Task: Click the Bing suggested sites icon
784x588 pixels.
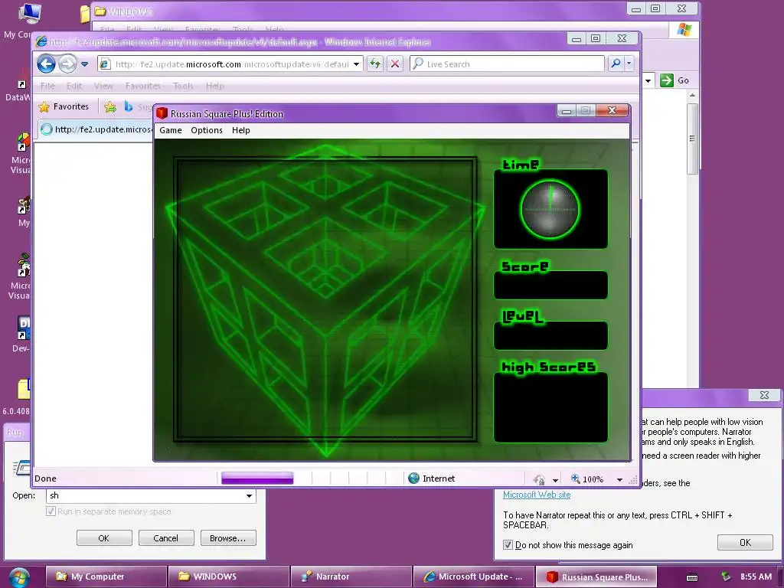Action: (x=129, y=106)
